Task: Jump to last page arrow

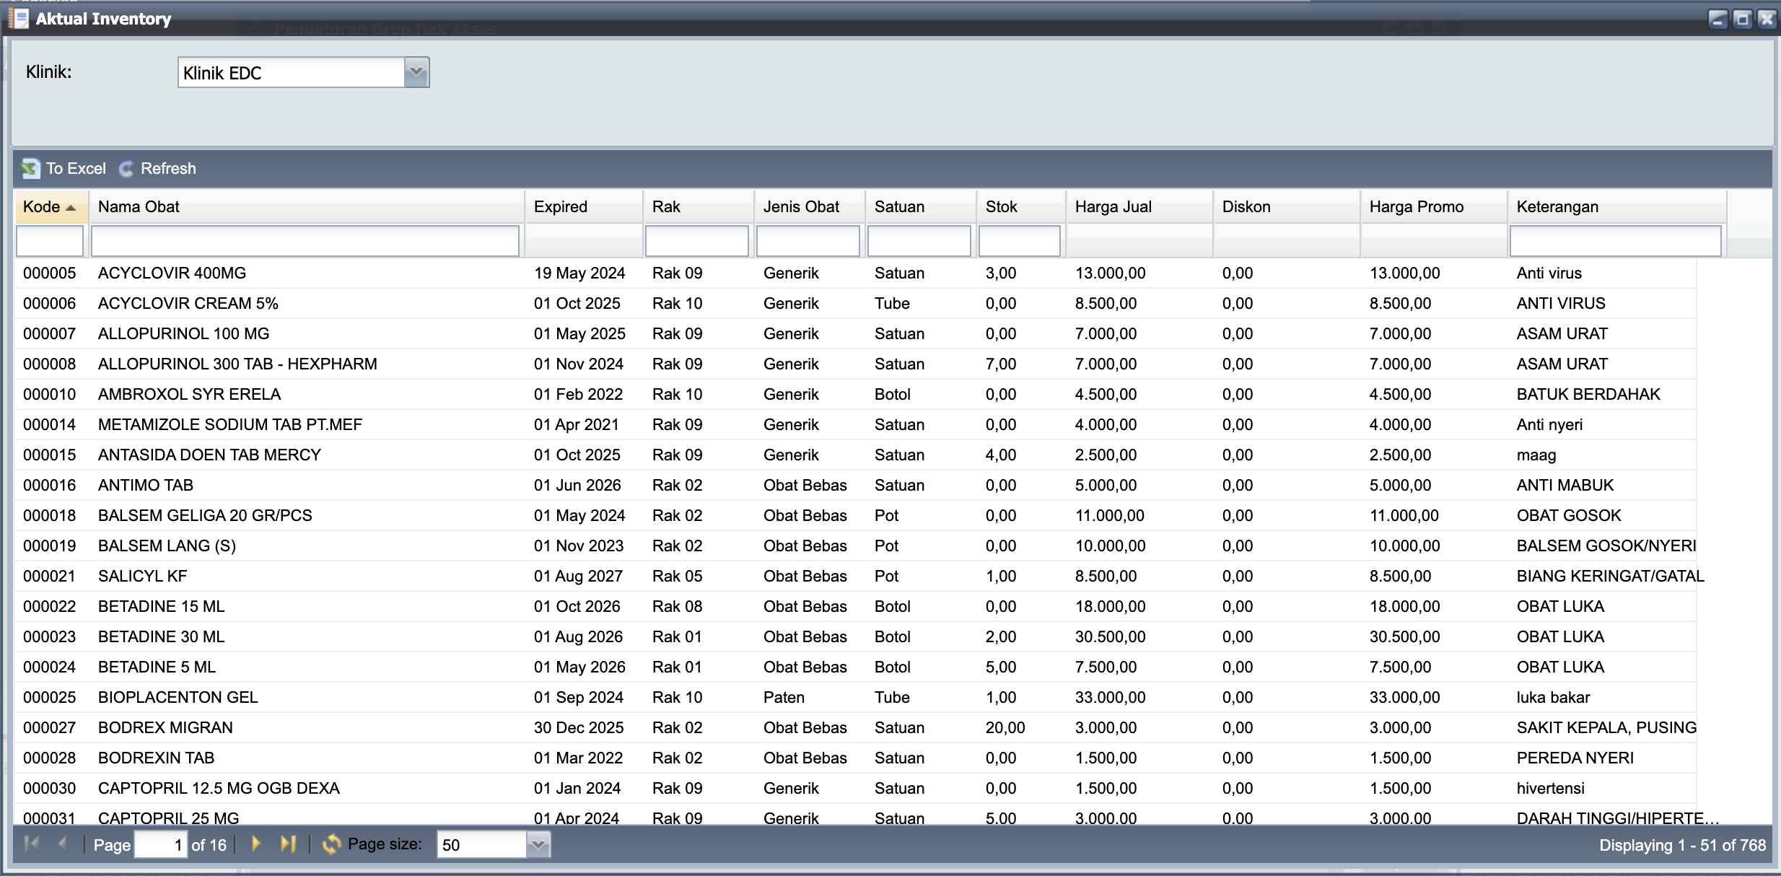Action: click(288, 844)
